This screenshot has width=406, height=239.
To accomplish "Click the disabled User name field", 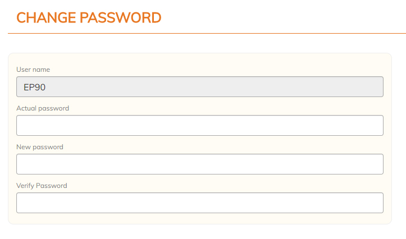I will coord(199,87).
